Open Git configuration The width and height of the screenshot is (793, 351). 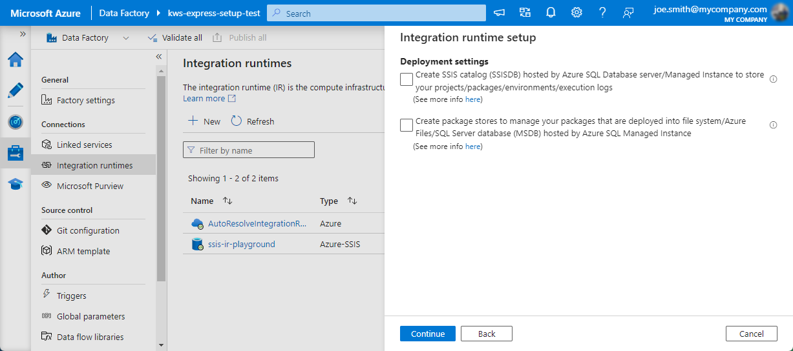(x=88, y=230)
